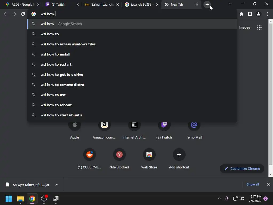Open the Internet Archive shortcut tile
This screenshot has height=205, width=273.
click(134, 130)
